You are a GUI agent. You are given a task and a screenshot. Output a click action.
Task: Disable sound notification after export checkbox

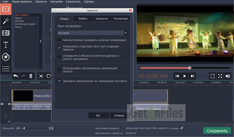pos(59,81)
